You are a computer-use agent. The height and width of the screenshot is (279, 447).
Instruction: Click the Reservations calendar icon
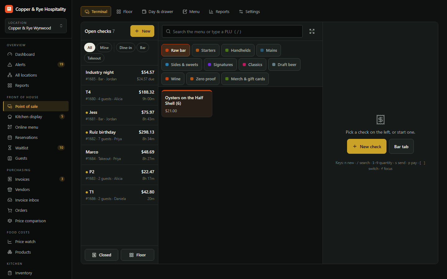pos(10,137)
